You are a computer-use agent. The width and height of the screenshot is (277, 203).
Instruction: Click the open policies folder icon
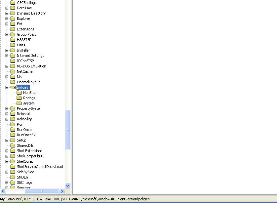(13, 87)
